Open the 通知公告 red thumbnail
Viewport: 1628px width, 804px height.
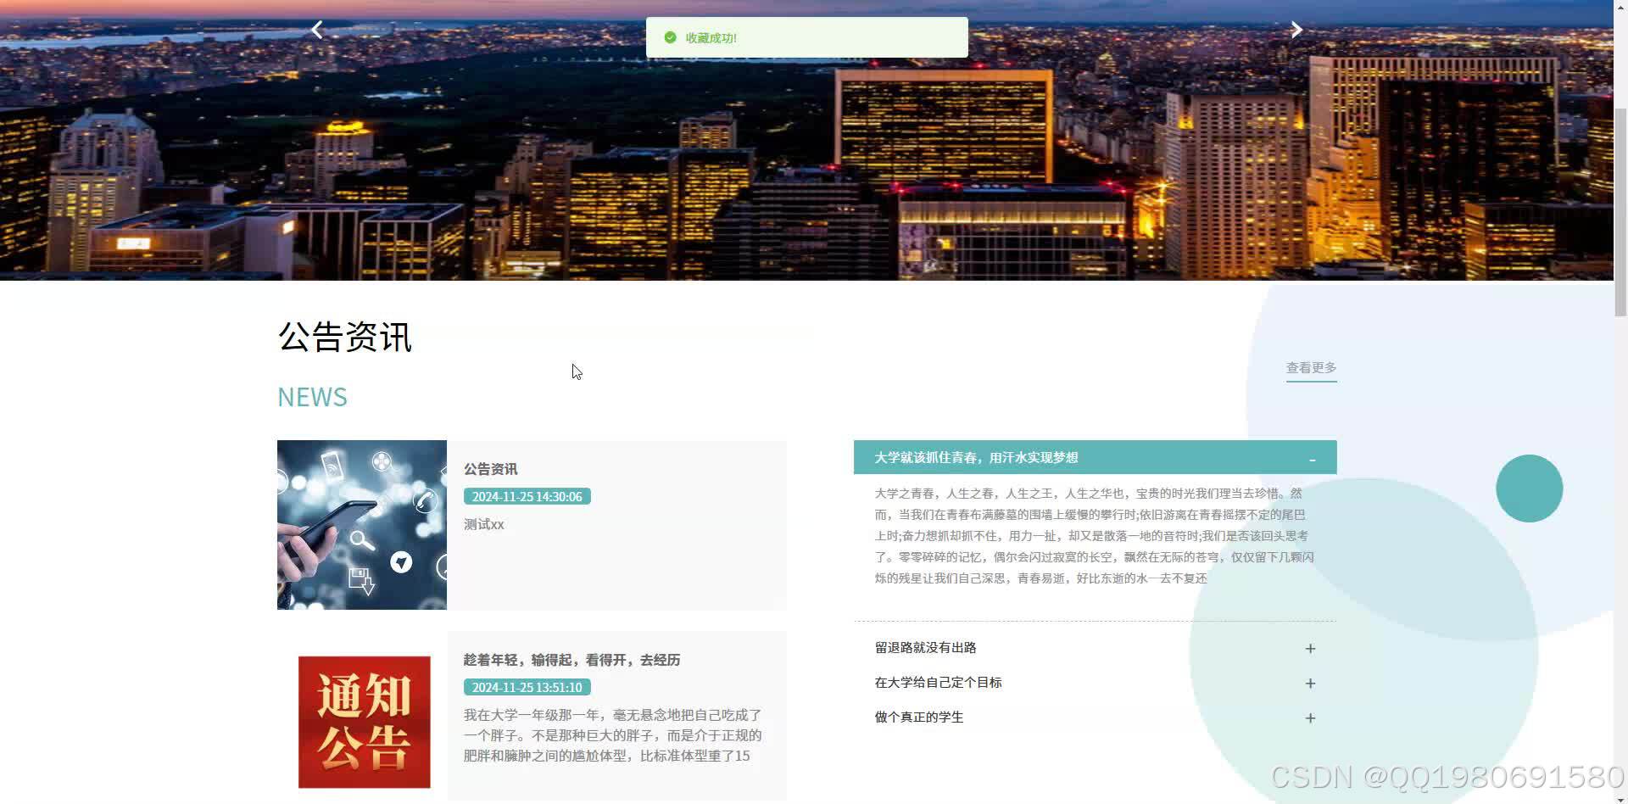[x=364, y=722]
